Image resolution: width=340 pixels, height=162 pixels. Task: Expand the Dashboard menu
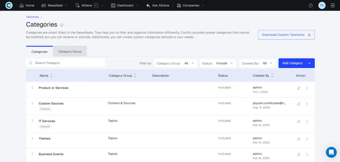click(125, 5)
